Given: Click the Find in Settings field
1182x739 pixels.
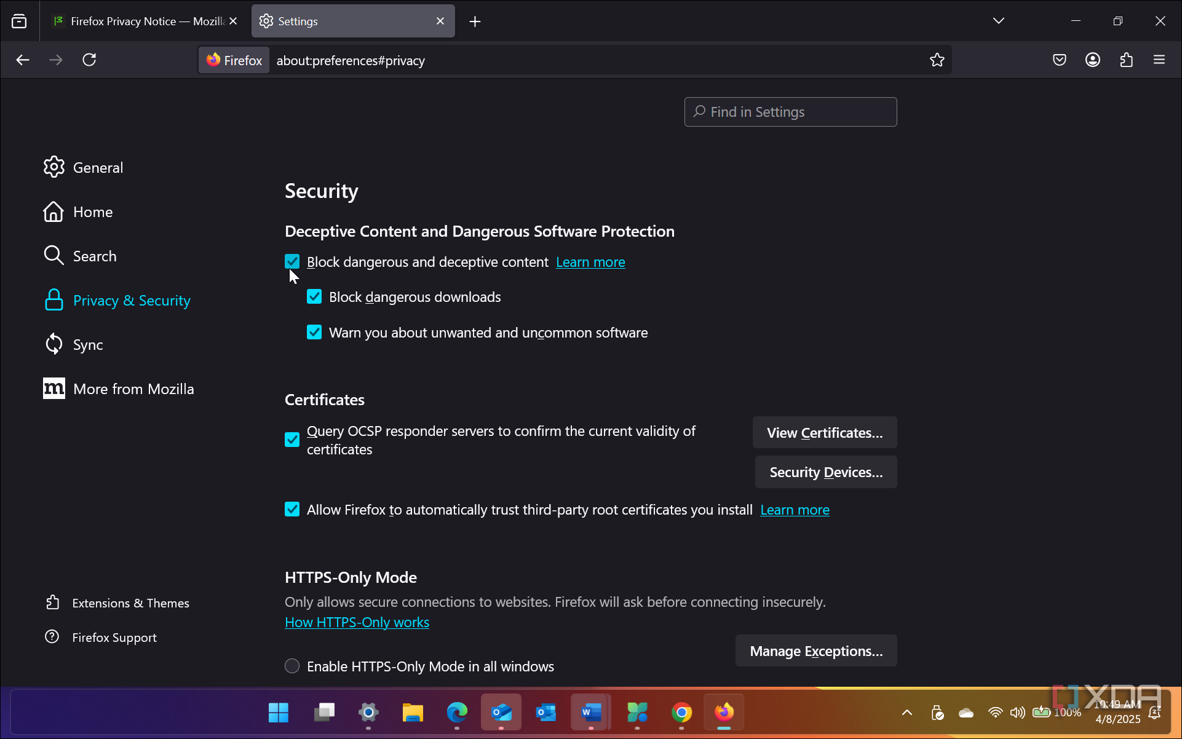Looking at the screenshot, I should [x=790, y=112].
